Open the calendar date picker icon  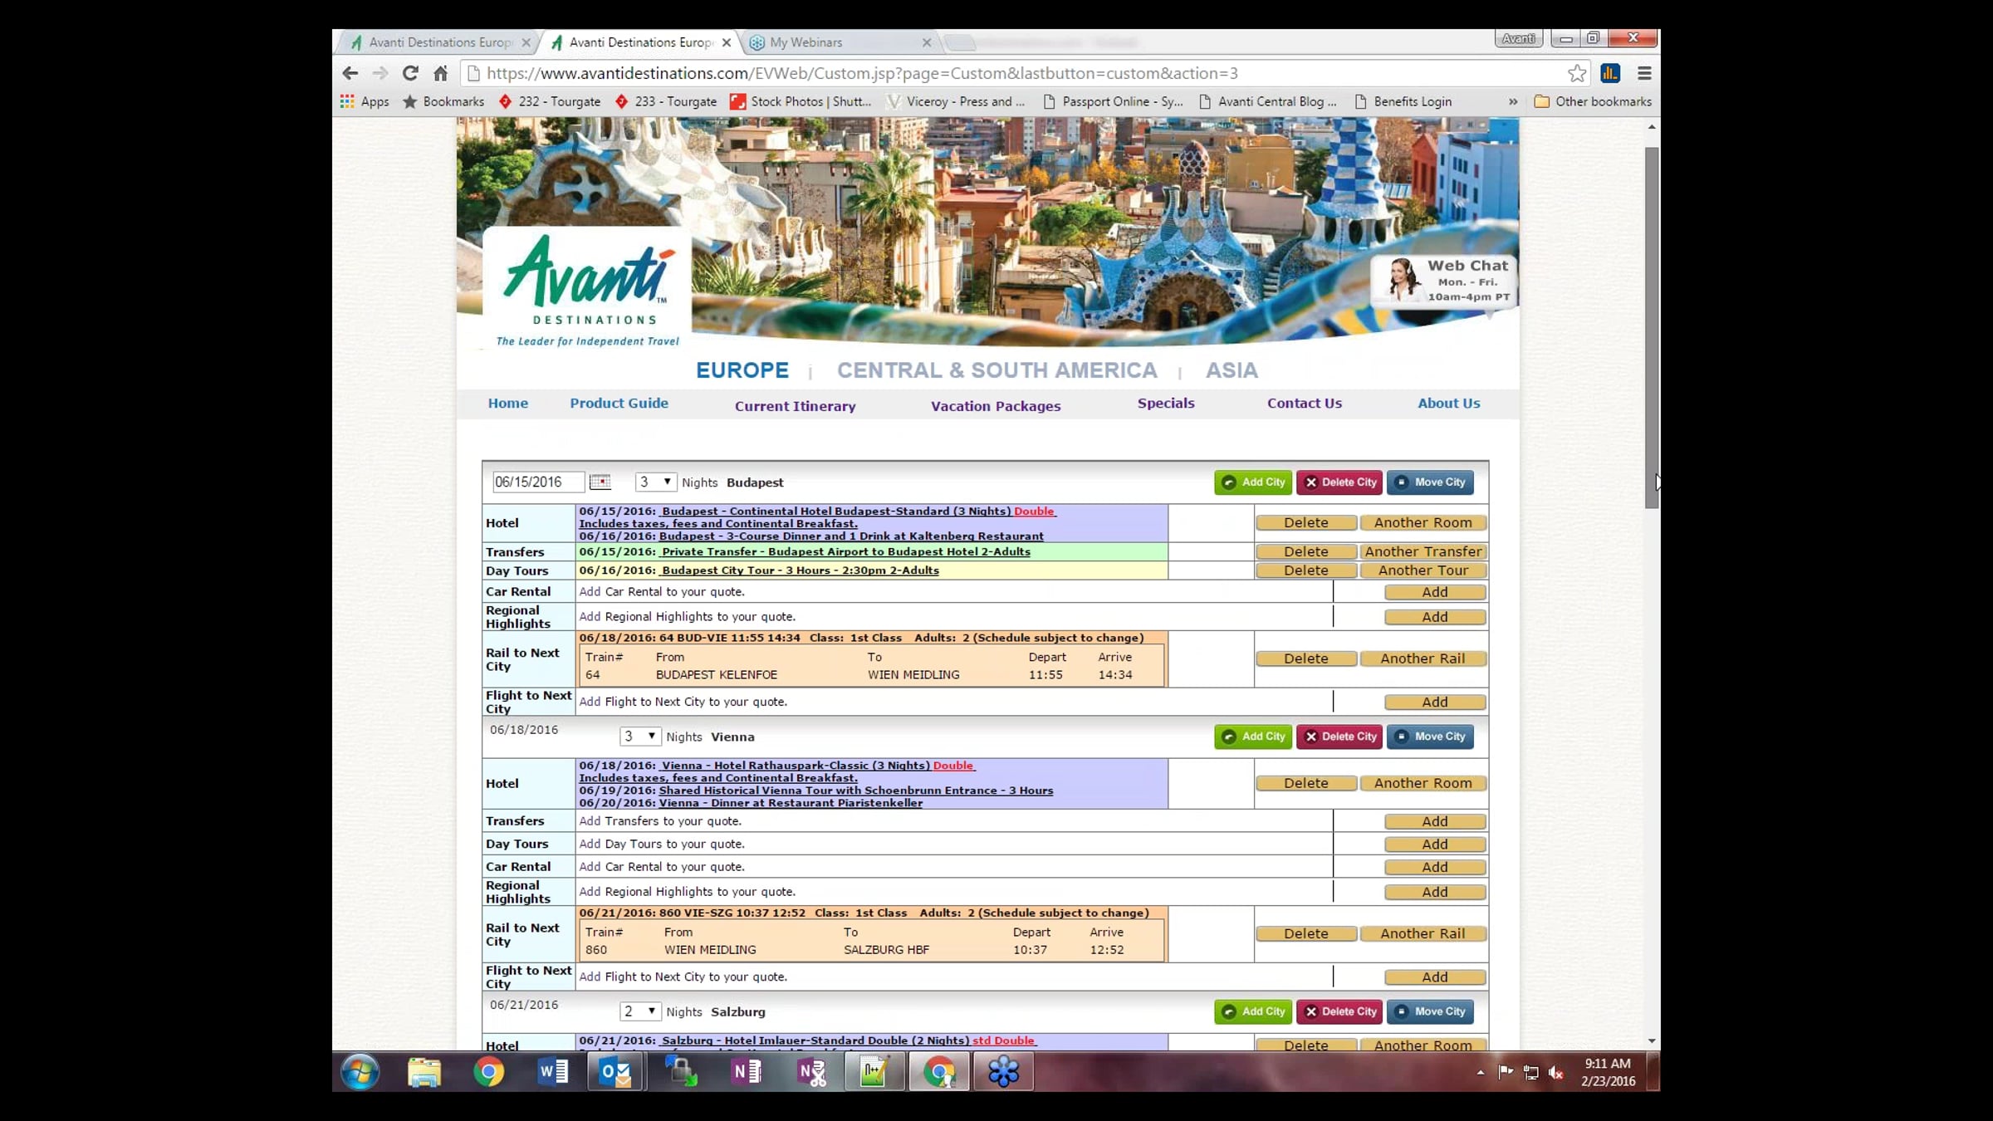click(600, 482)
